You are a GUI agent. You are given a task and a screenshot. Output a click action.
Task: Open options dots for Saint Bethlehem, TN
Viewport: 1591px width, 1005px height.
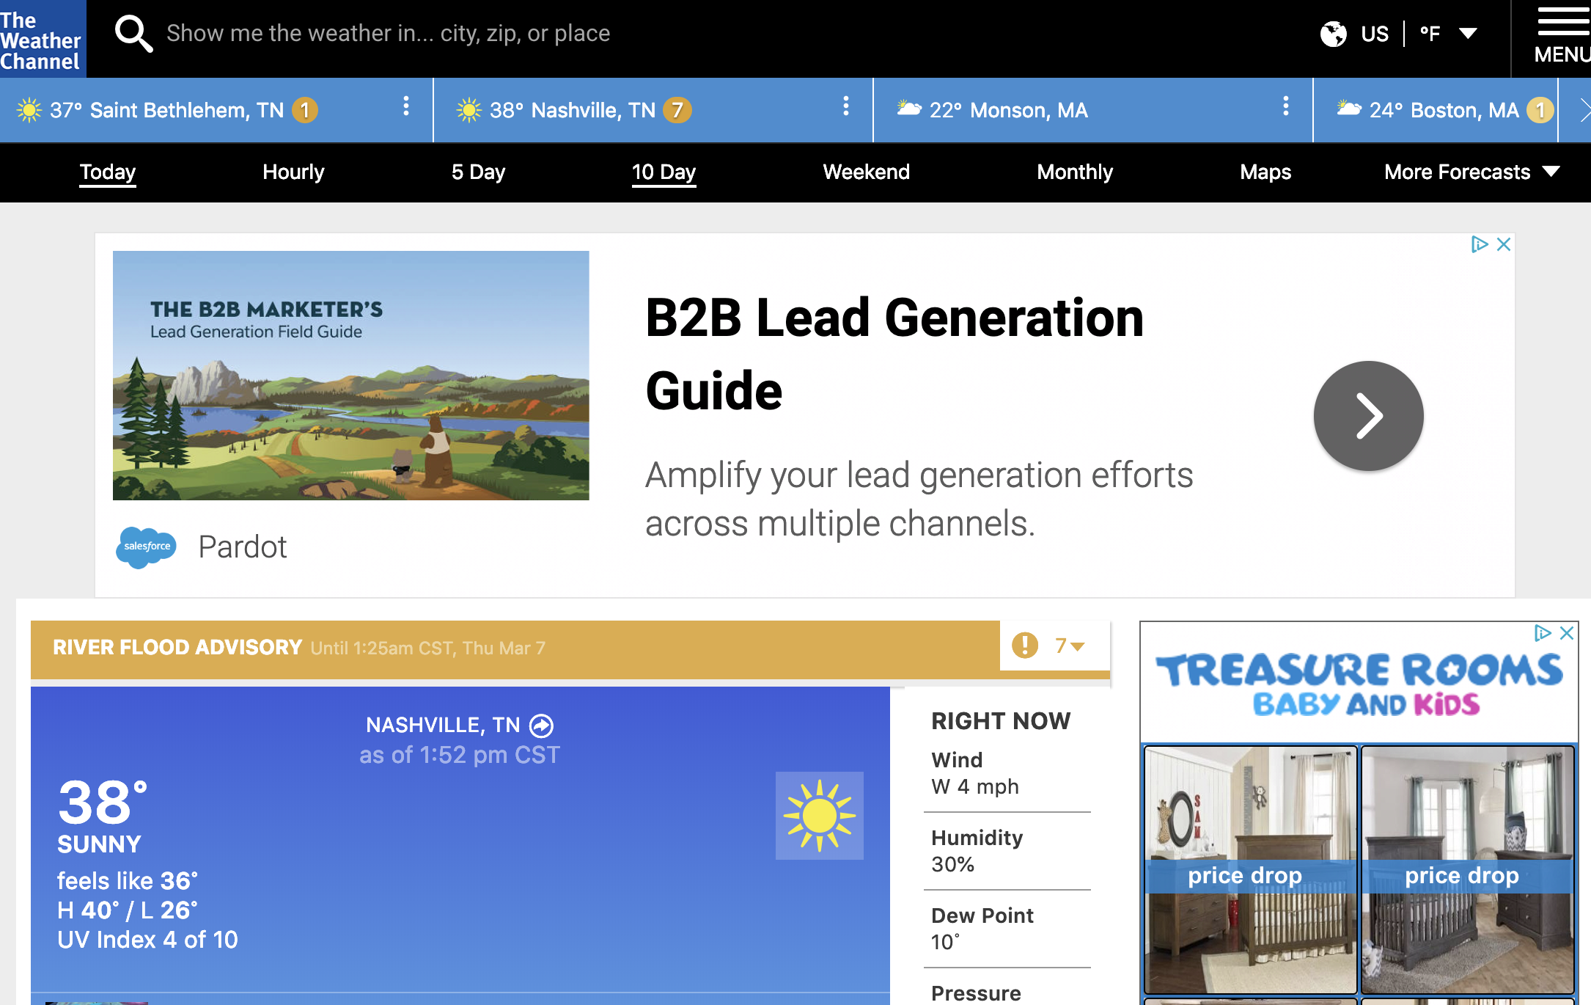tap(405, 107)
